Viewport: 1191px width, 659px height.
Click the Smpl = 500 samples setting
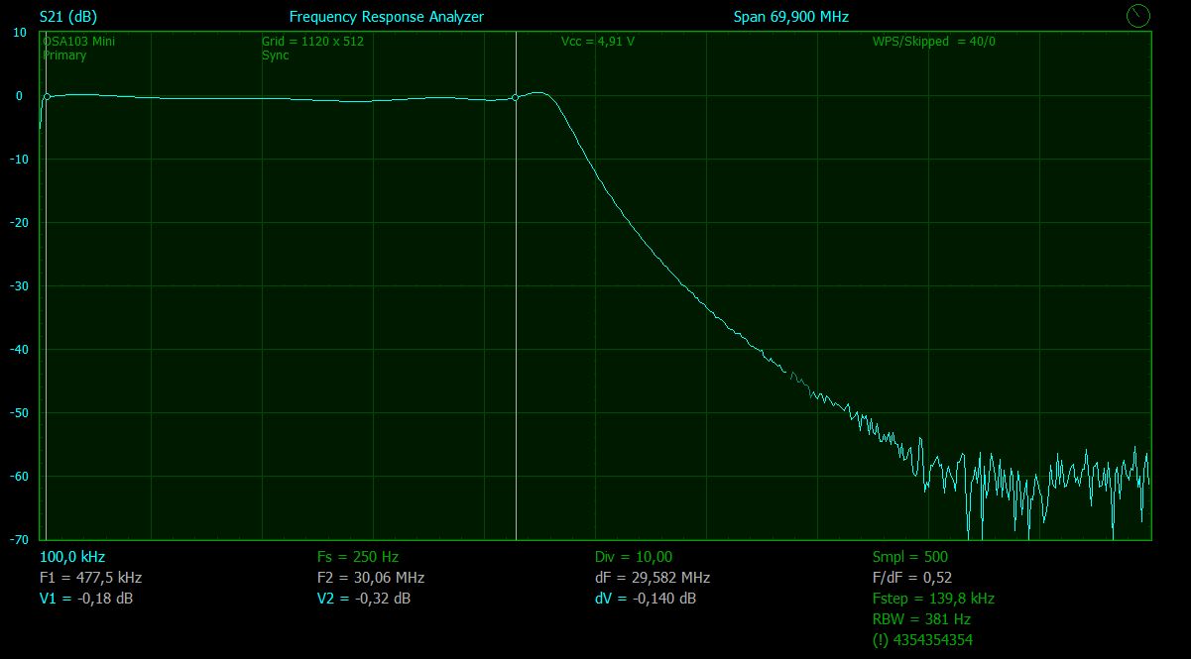pos(909,557)
